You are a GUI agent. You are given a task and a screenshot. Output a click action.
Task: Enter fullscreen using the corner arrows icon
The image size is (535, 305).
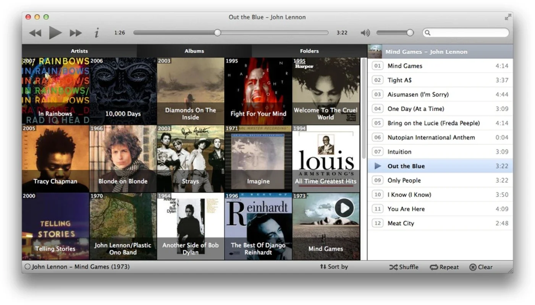[508, 17]
